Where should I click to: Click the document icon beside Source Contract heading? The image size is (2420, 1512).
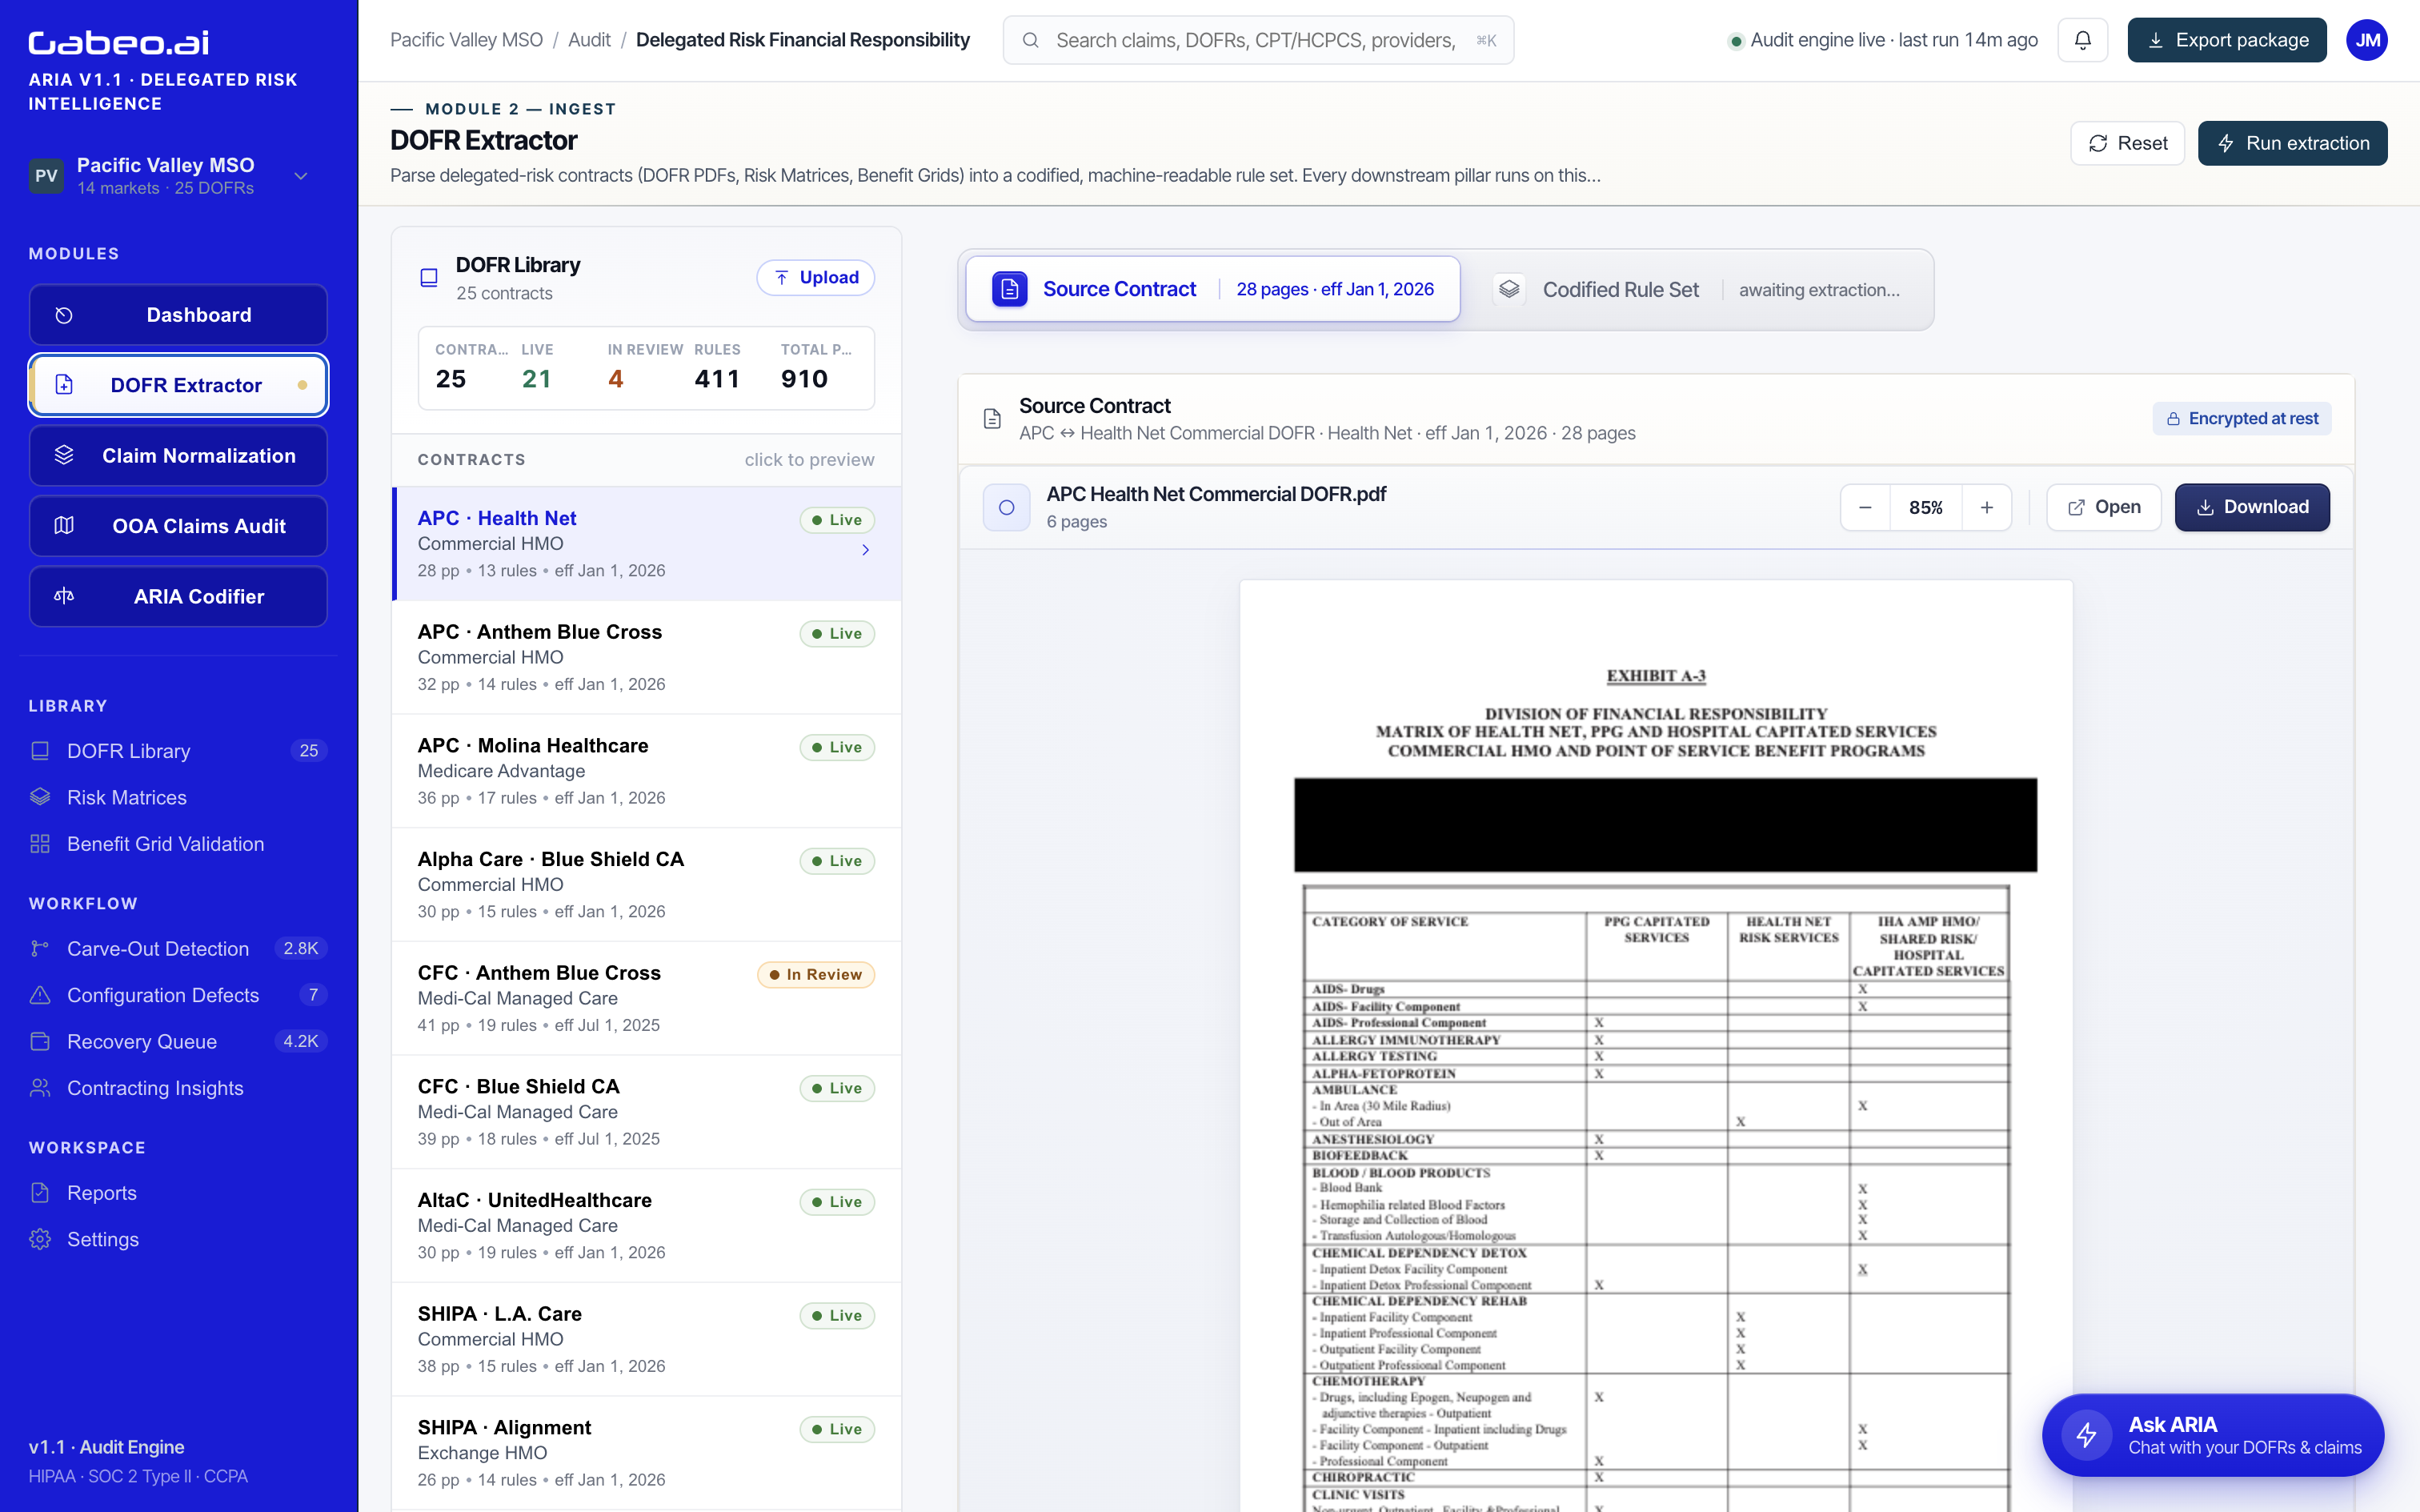pyautogui.click(x=992, y=418)
